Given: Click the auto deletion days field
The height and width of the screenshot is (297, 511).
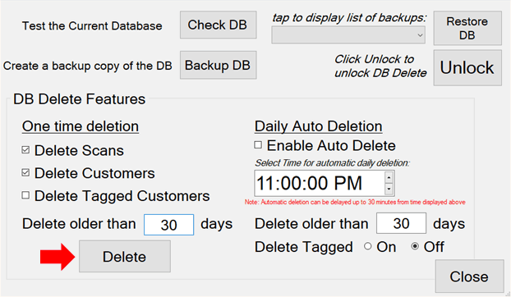Looking at the screenshot, I should 401,223.
